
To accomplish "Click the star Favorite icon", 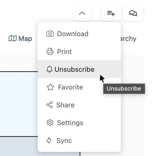I will (x=50, y=87).
